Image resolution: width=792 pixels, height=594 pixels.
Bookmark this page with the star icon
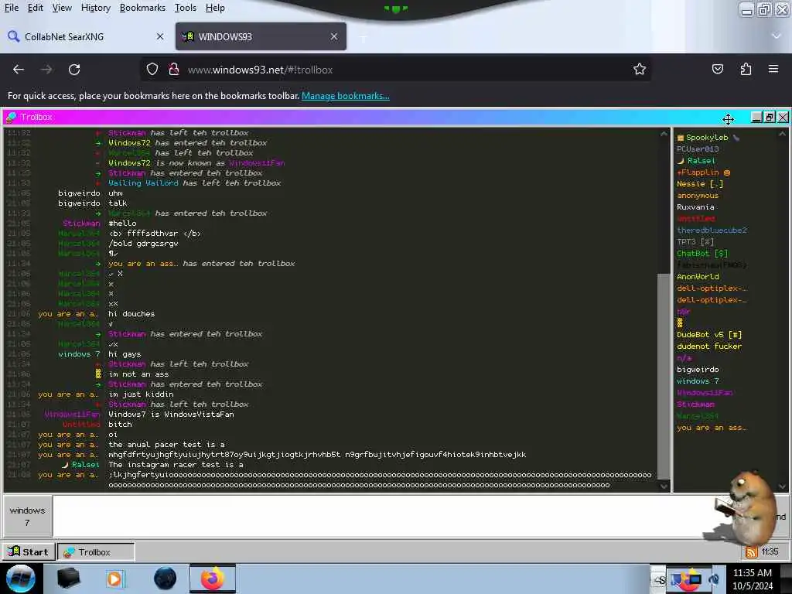[640, 69]
